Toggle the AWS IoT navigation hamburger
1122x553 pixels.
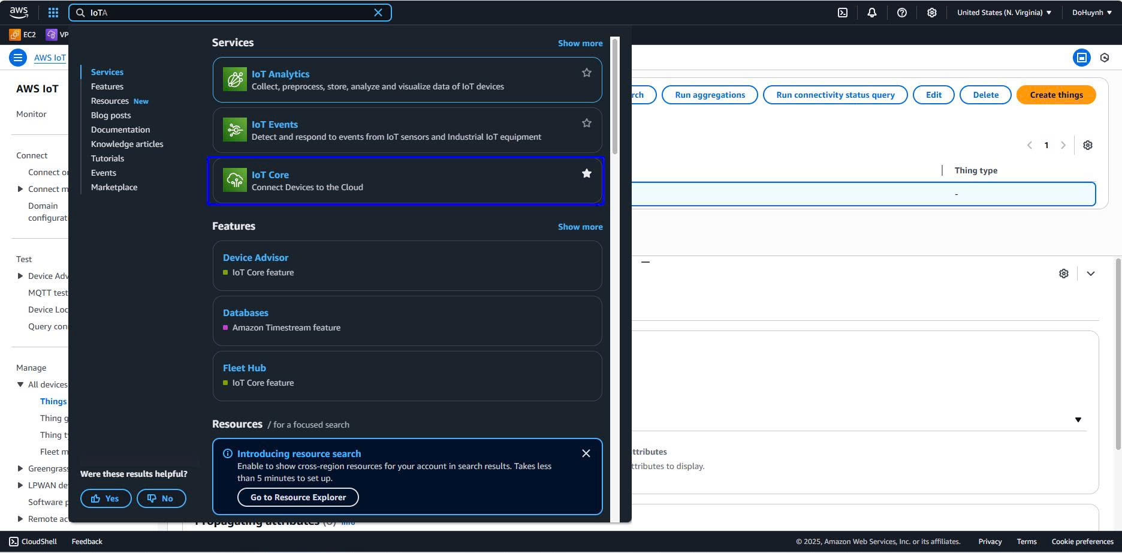pos(18,58)
